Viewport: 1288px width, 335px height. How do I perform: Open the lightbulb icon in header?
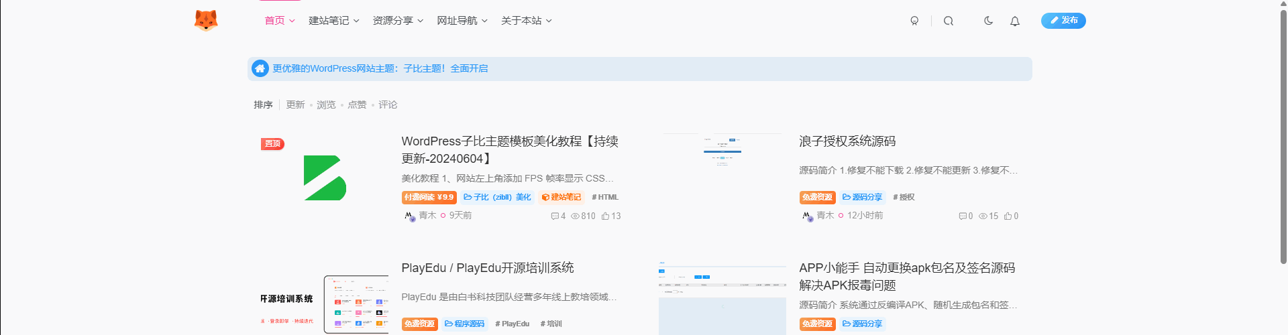coord(914,21)
